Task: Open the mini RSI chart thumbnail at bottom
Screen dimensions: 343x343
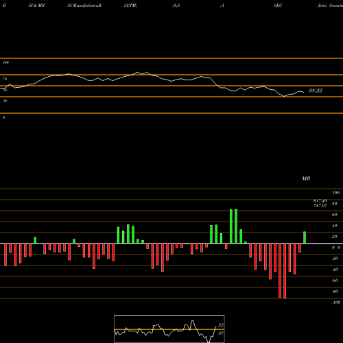Action: pyautogui.click(x=169, y=329)
